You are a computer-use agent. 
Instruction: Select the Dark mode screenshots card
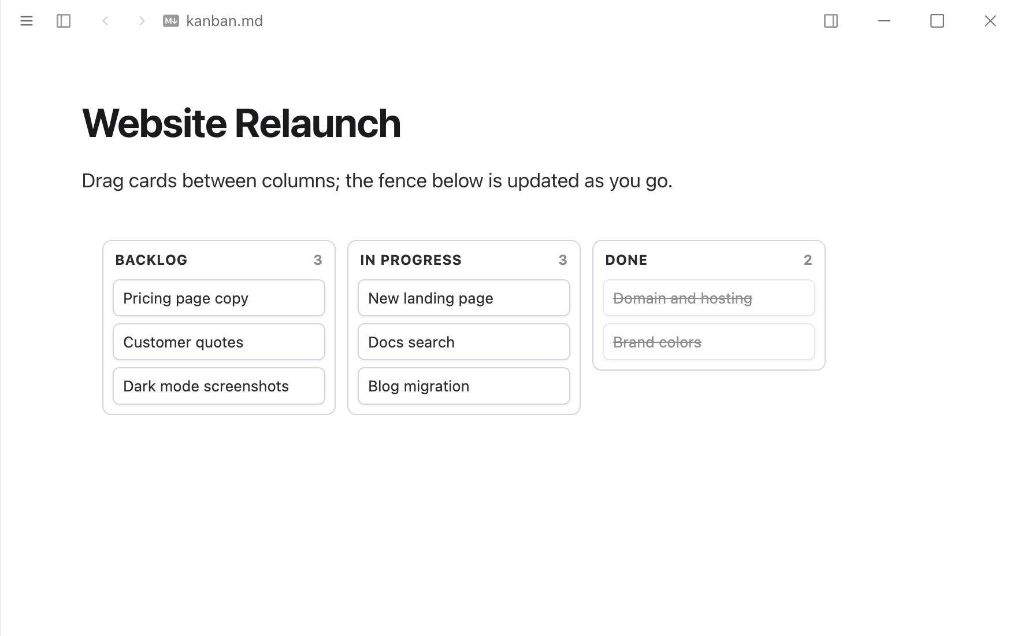point(219,386)
